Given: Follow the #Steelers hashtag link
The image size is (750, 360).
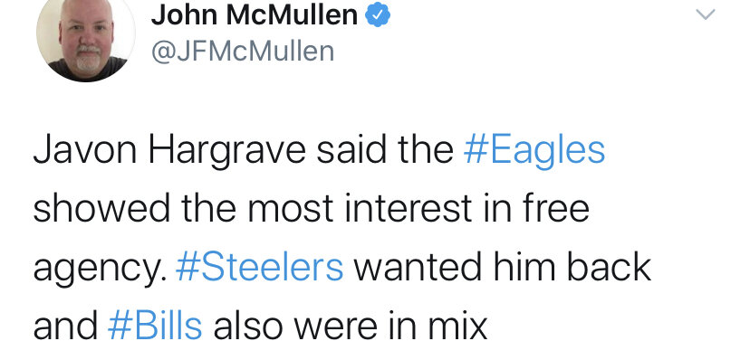Looking at the screenshot, I should (x=259, y=268).
